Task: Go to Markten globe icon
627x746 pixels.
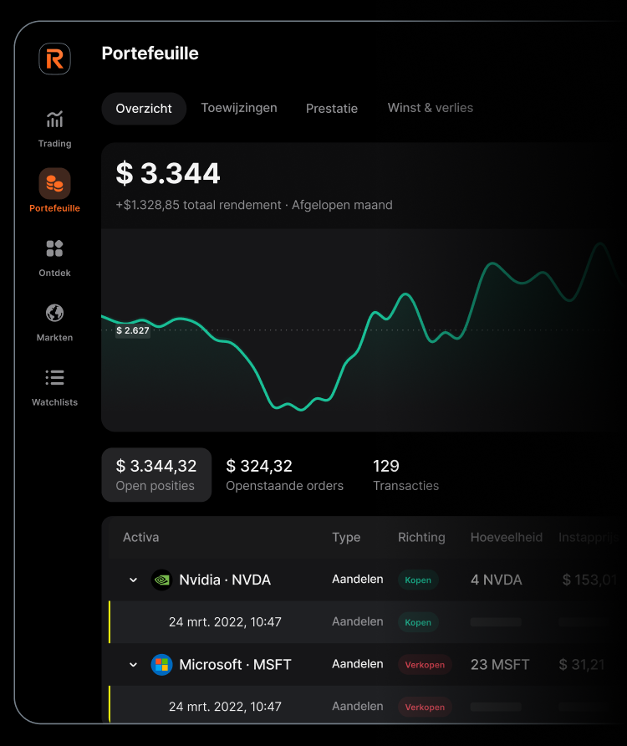Action: click(x=54, y=313)
